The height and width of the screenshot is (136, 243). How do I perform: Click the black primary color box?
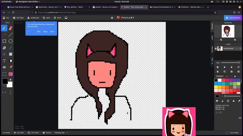[x=5, y=81]
